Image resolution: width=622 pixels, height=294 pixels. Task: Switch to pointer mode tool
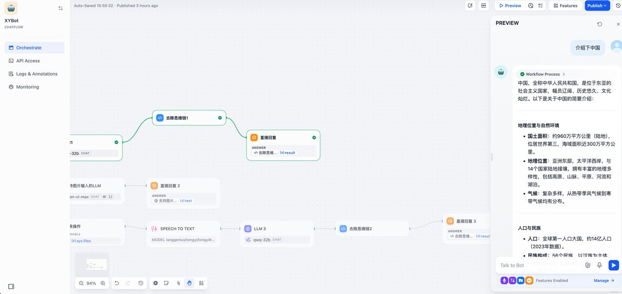[x=178, y=283]
